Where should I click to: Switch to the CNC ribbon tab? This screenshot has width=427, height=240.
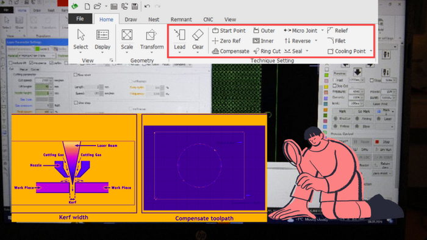[208, 19]
